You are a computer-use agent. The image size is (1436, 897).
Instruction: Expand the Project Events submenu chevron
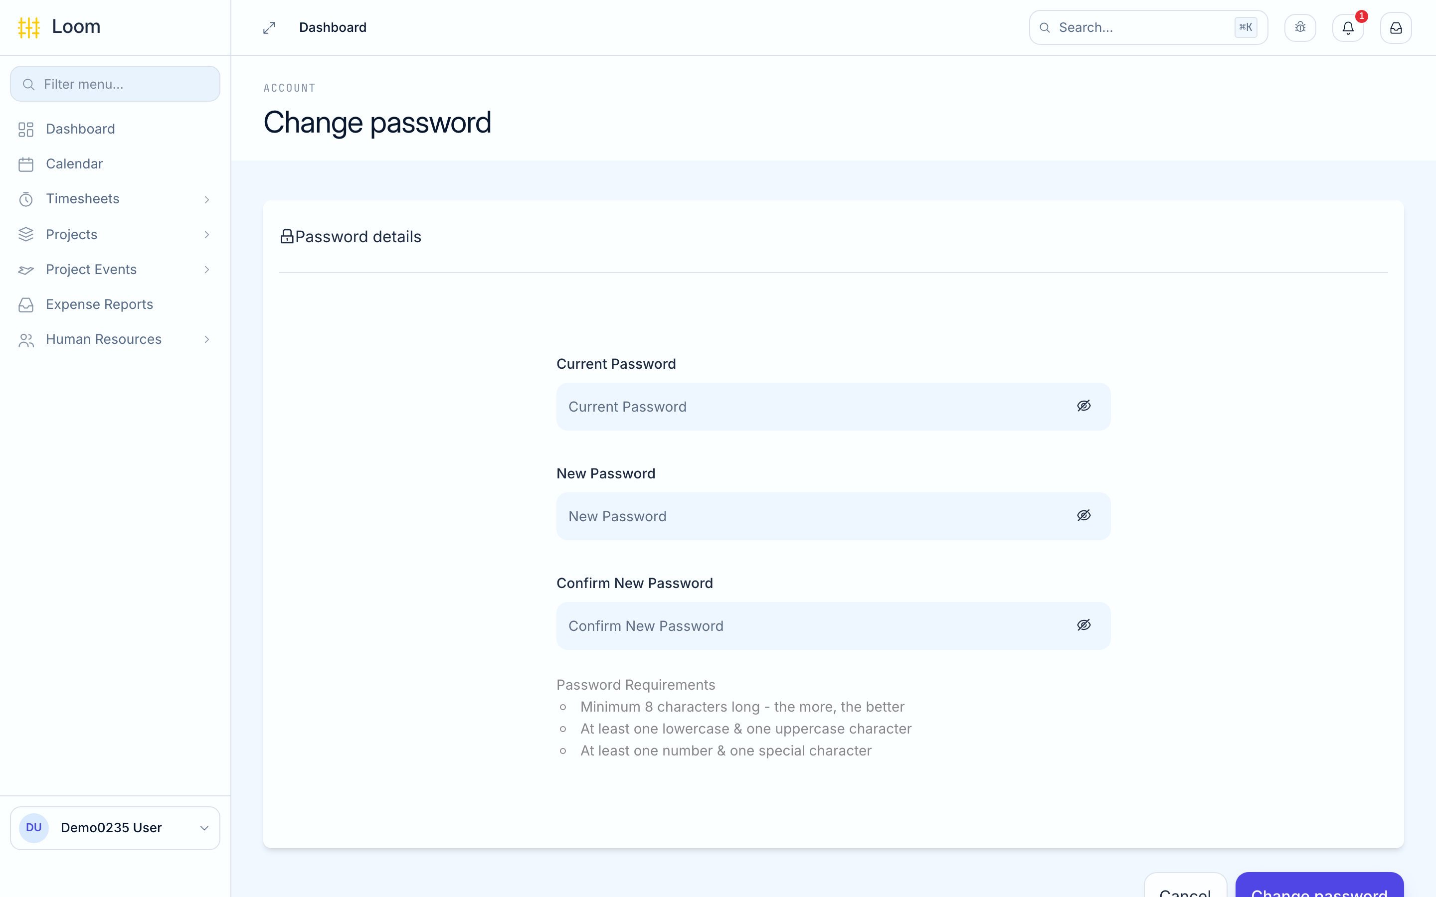coord(206,270)
